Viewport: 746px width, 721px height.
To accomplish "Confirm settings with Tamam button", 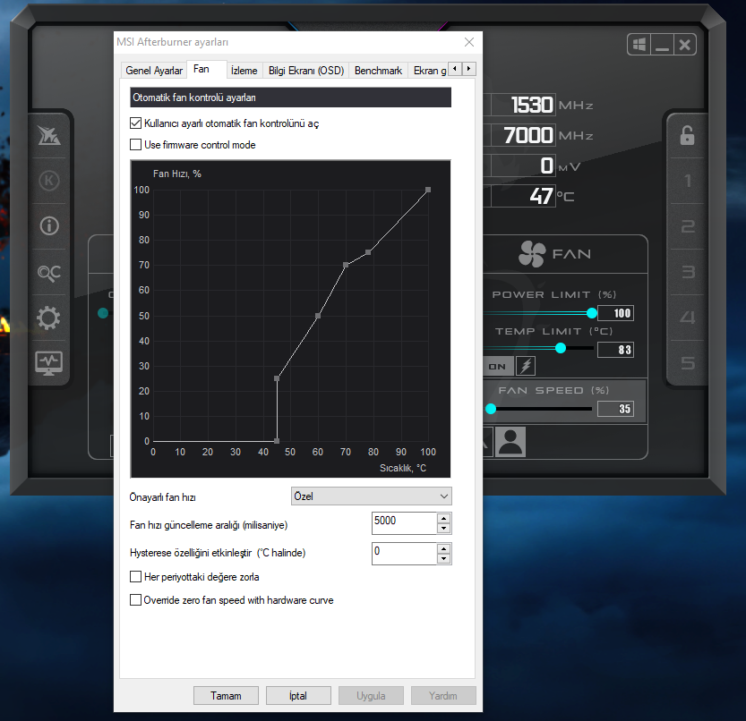I will tap(226, 695).
